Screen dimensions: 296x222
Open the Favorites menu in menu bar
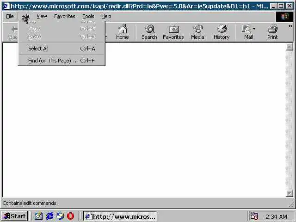(65, 17)
